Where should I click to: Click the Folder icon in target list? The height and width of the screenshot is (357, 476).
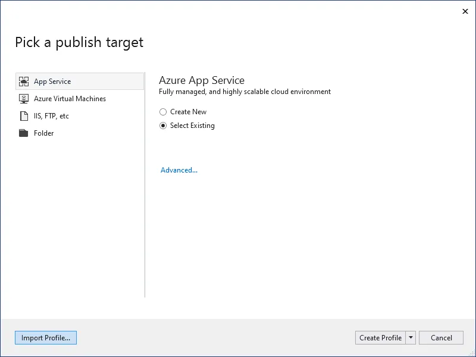(x=23, y=133)
